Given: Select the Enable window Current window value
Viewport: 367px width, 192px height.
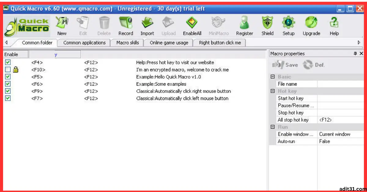Looking at the screenshot, I should [340, 134].
